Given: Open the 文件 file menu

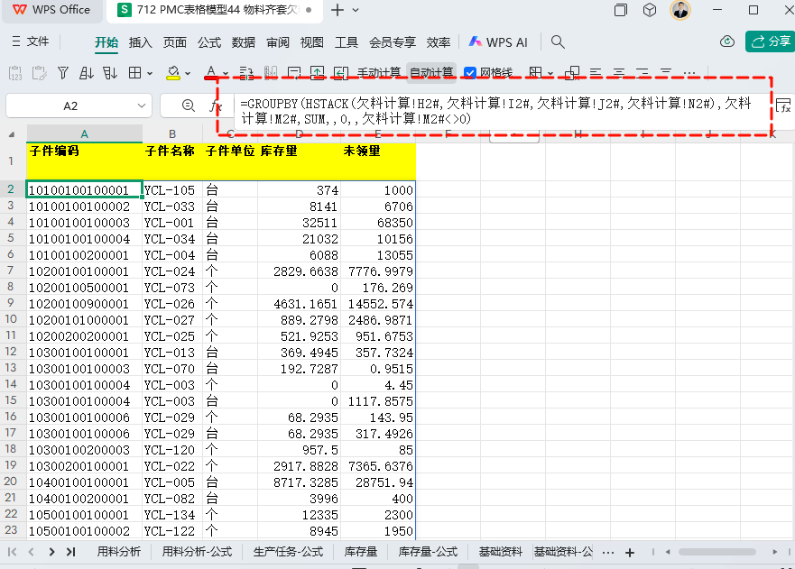Looking at the screenshot, I should tap(31, 41).
